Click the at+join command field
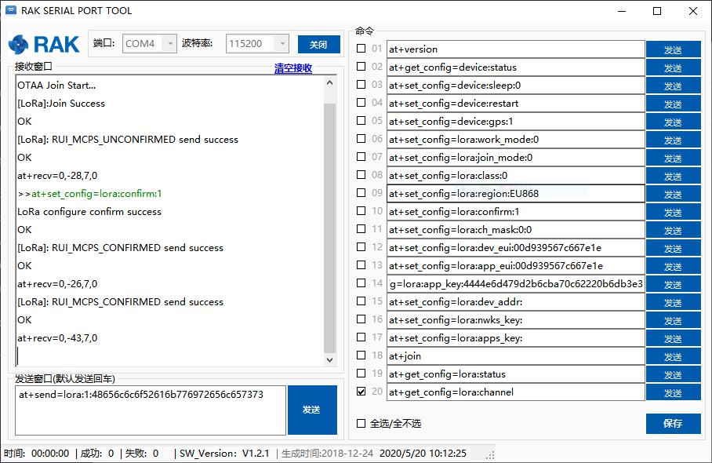 coord(516,356)
